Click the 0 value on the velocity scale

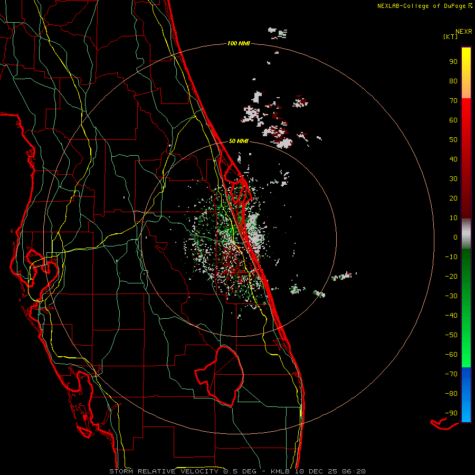[455, 237]
